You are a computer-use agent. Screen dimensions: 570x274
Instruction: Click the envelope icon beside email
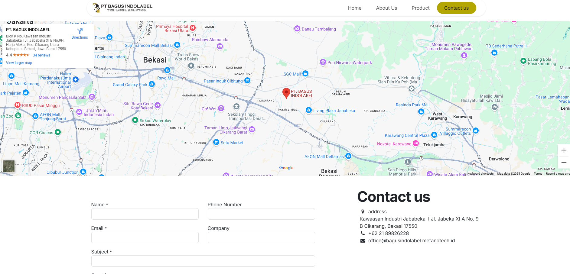pos(363,241)
